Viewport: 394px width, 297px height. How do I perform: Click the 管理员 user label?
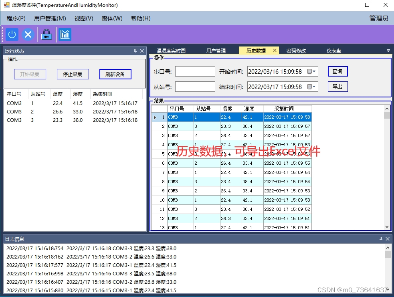379,18
